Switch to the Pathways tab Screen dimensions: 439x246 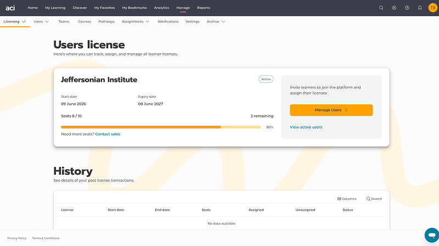[106, 21]
